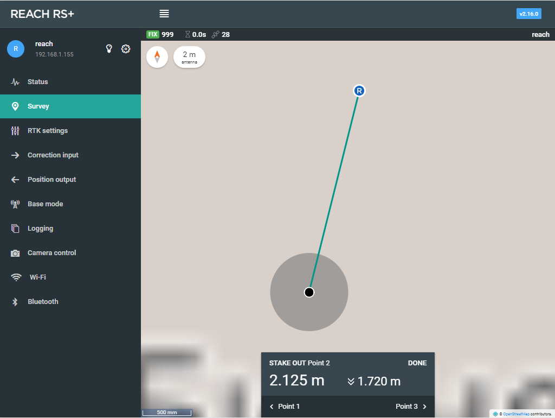555x418 pixels.
Task: Finish stakeout with DONE button
Action: 417,363
